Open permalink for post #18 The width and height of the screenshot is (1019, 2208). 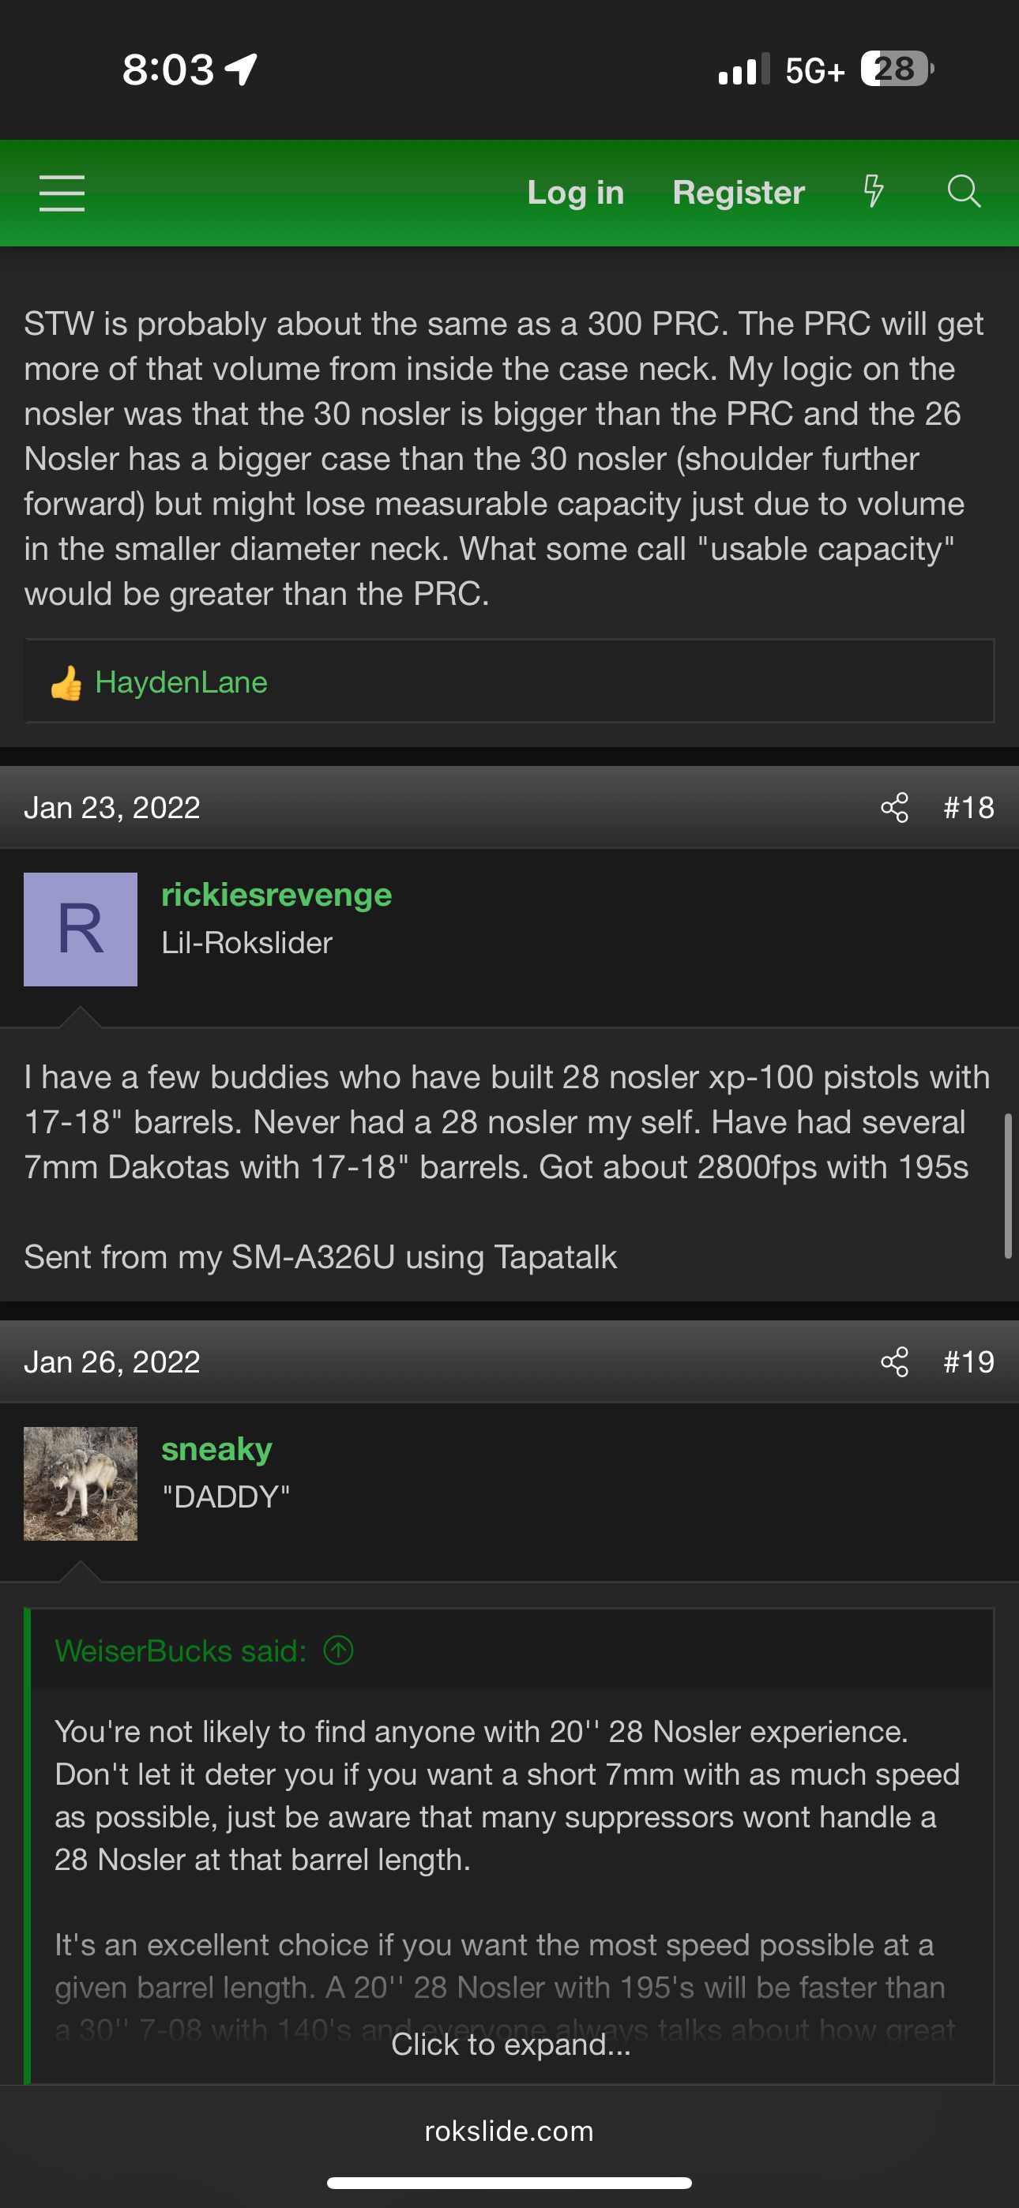968,807
